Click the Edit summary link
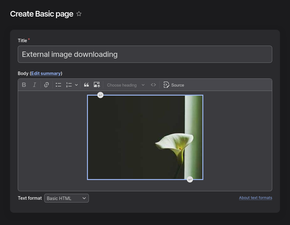The height and width of the screenshot is (225, 290). point(46,73)
